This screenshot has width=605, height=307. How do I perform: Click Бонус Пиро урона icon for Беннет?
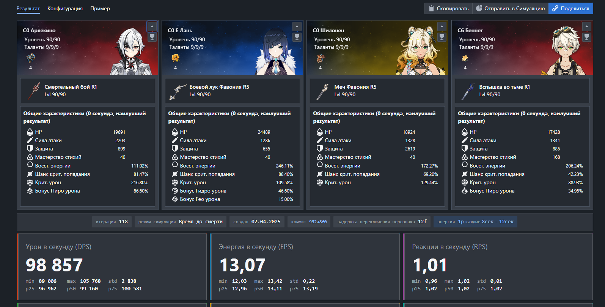(465, 191)
